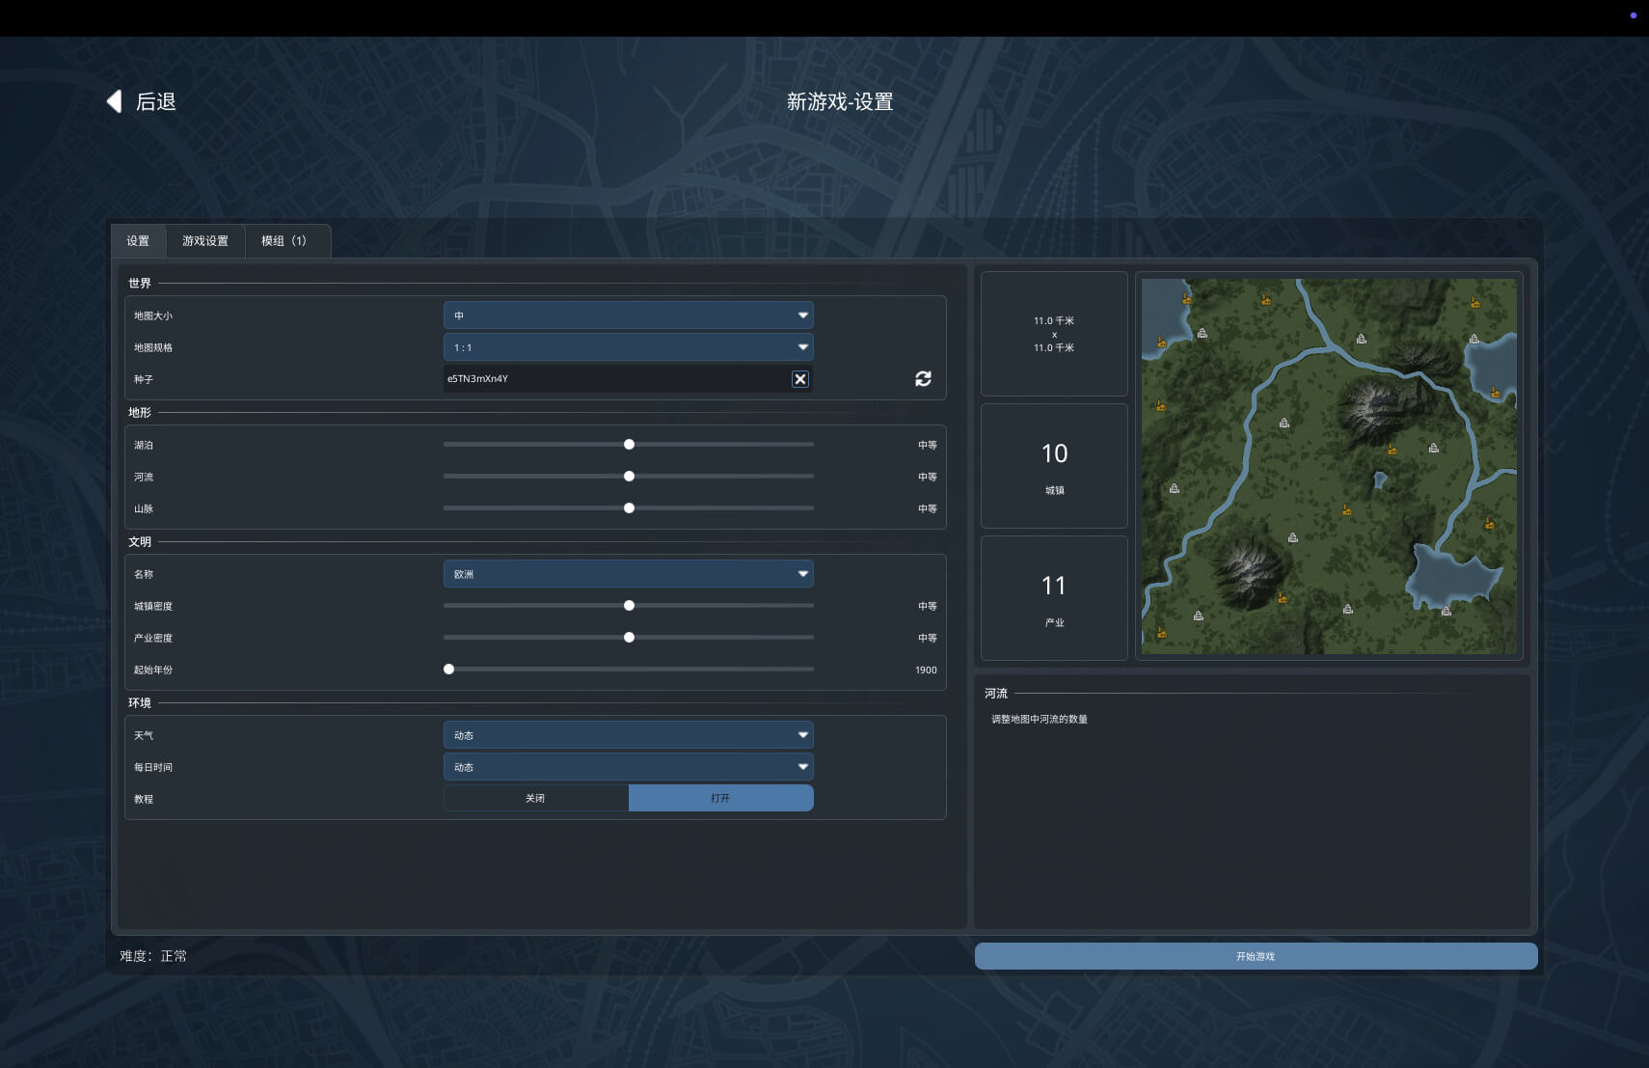This screenshot has width=1649, height=1068.
Task: Click the 调整地图中河流的数量 description
Action: (1040, 719)
